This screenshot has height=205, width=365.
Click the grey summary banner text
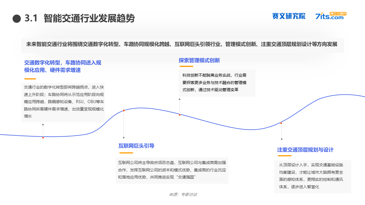(x=182, y=44)
